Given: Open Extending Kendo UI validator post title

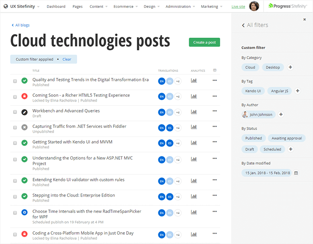Looking at the screenshot, I should point(78,180).
